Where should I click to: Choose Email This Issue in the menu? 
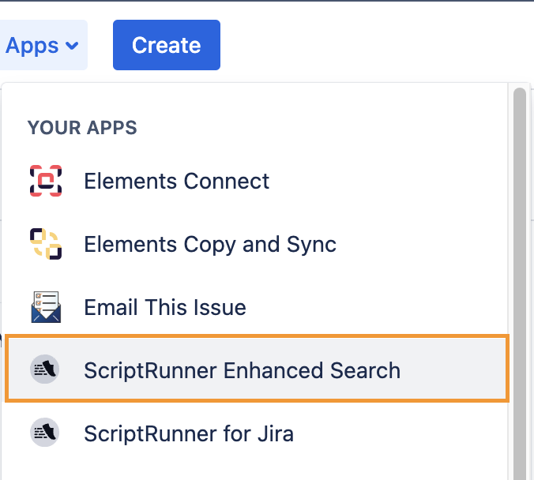(x=164, y=307)
